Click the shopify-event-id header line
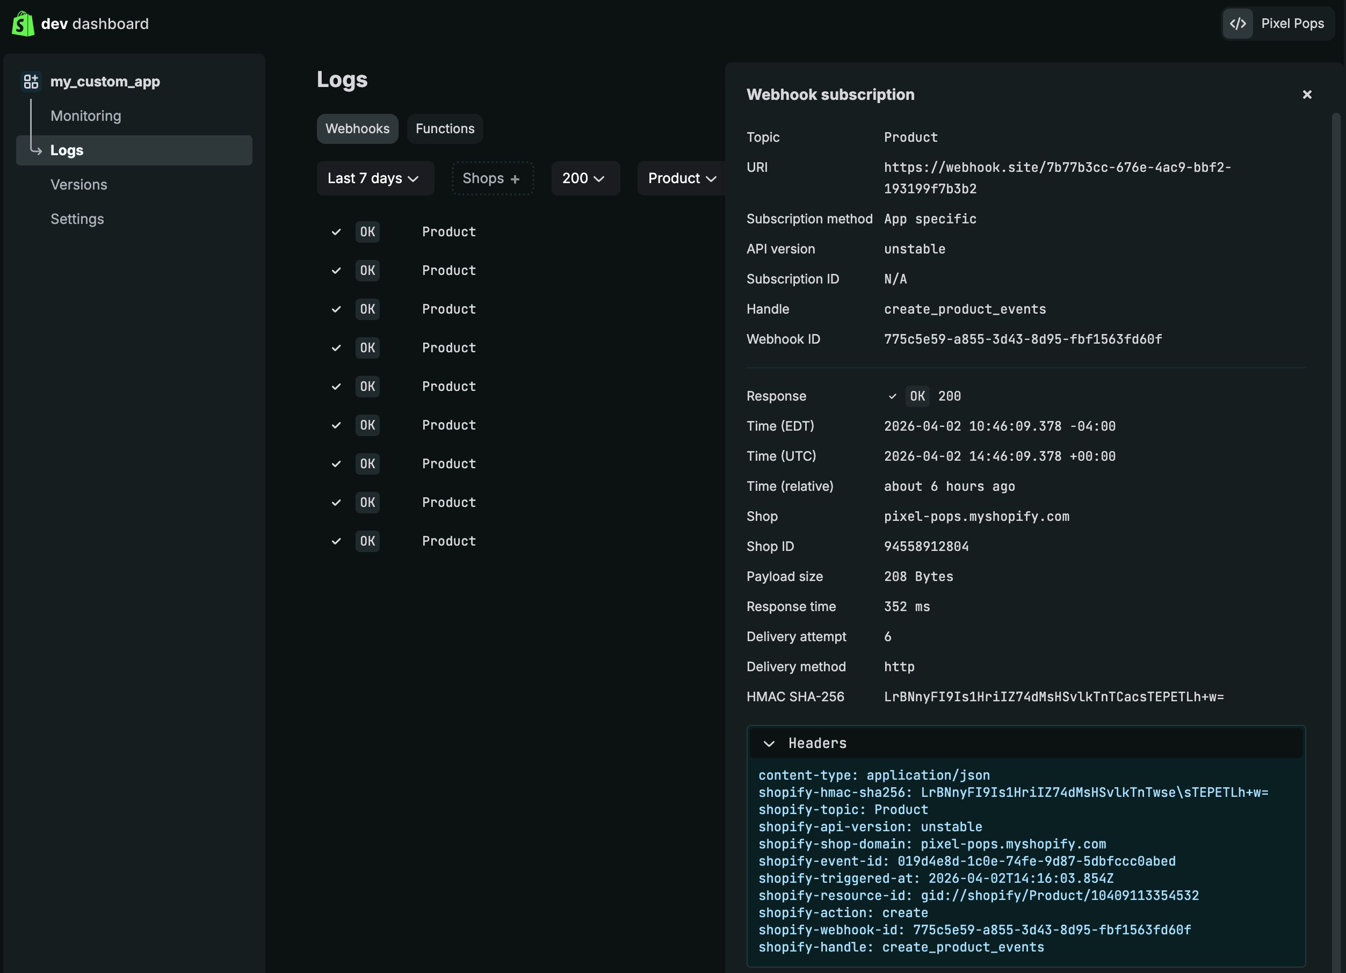This screenshot has height=973, width=1346. [967, 861]
